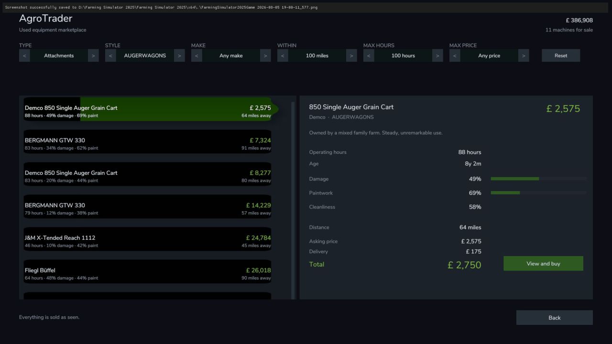Click next arrow for MAKE filter

265,55
